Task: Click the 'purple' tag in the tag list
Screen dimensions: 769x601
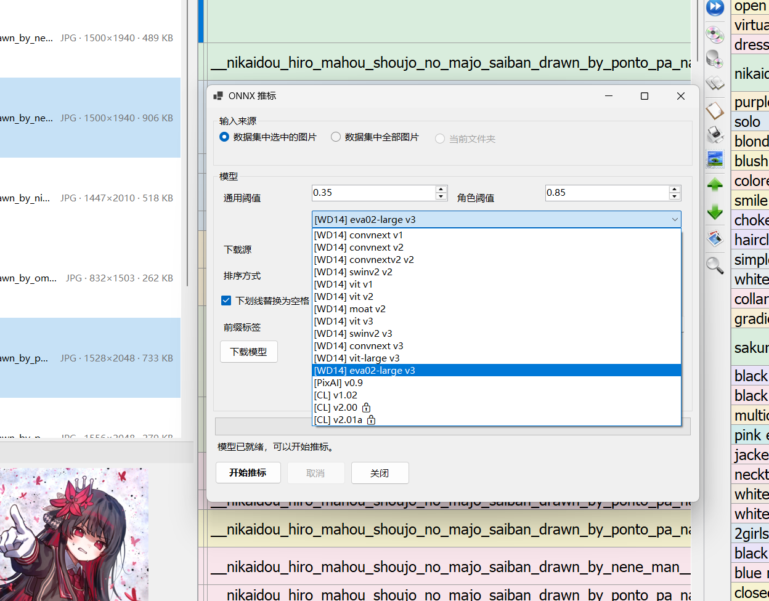Action: click(750, 102)
